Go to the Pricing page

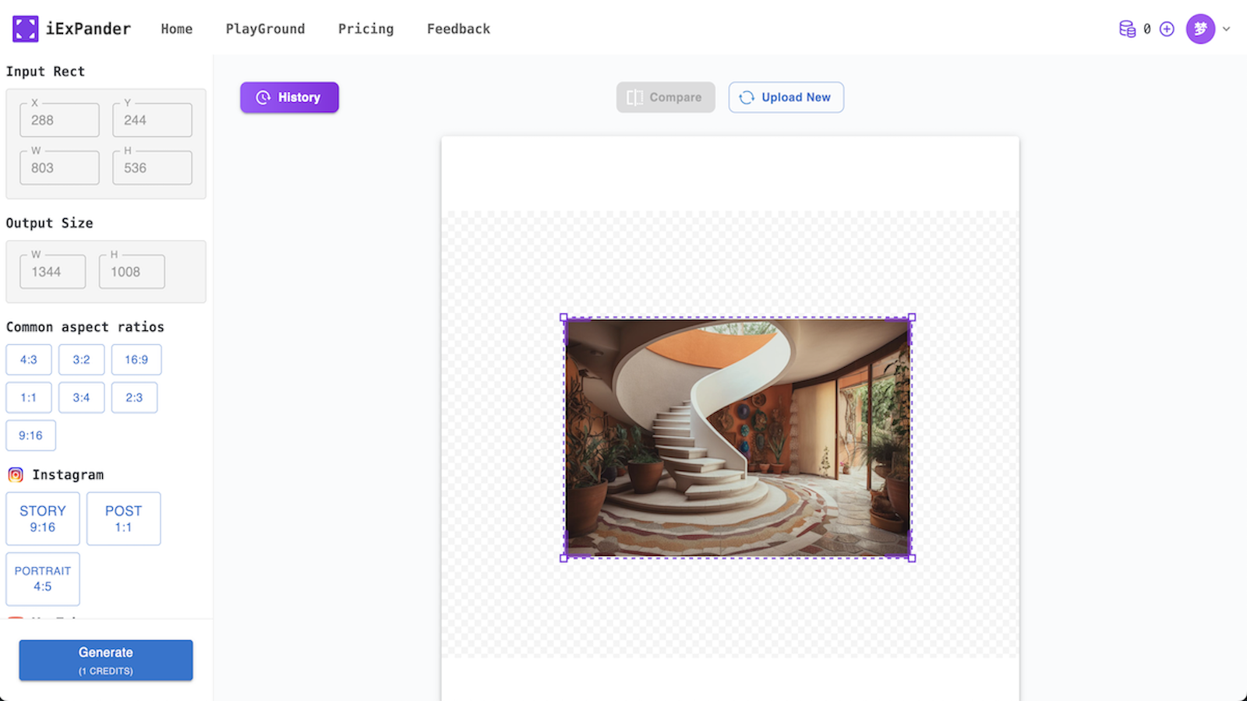pyautogui.click(x=366, y=29)
